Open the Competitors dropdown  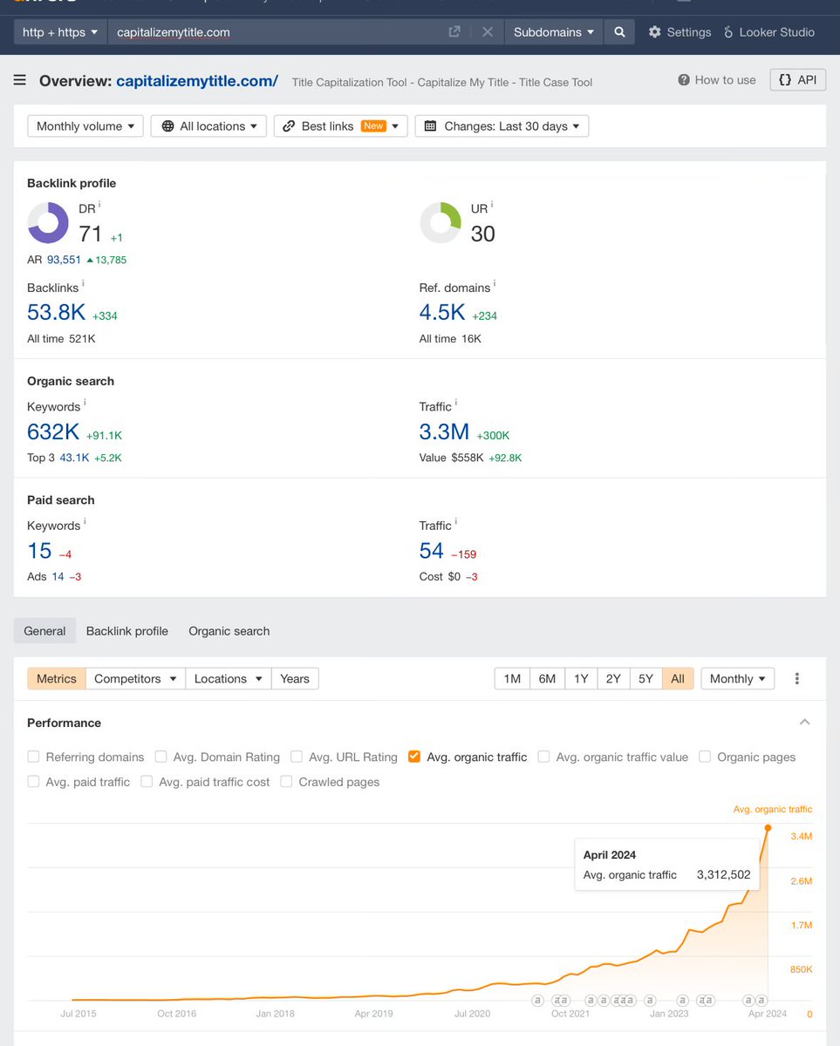point(135,678)
